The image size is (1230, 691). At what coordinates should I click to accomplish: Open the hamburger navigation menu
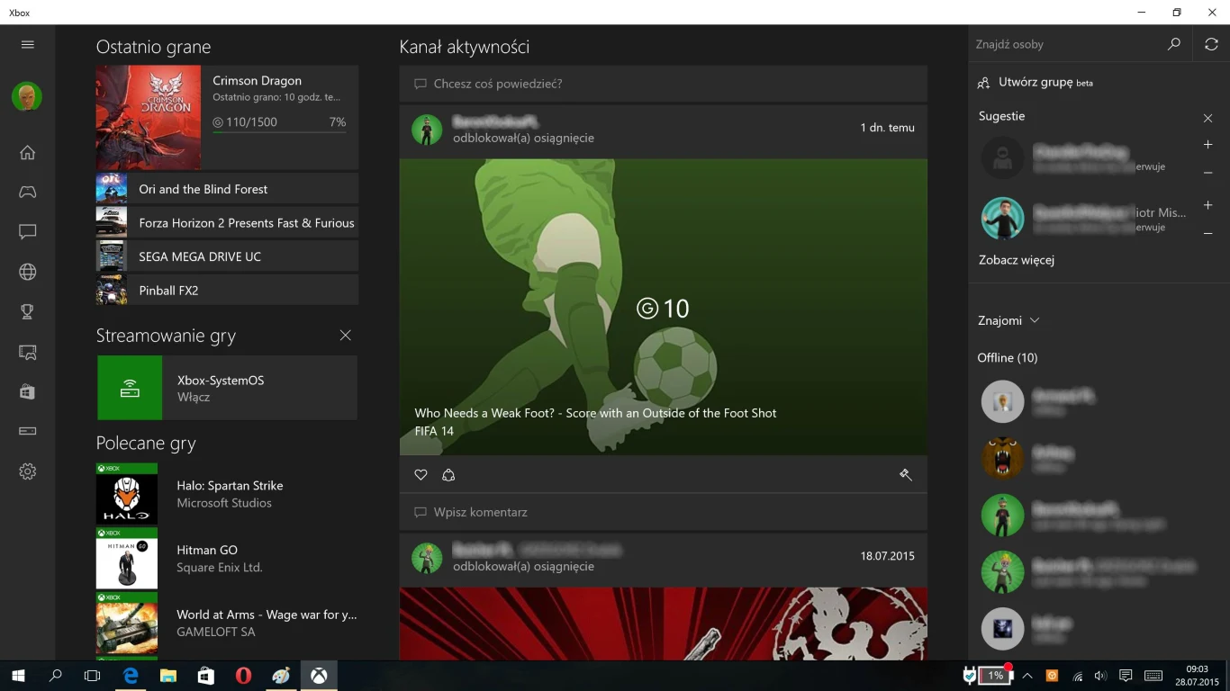pos(27,43)
